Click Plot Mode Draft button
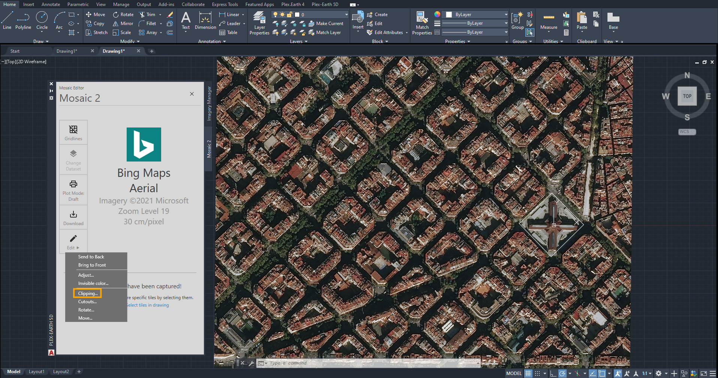718x378 pixels. pyautogui.click(x=73, y=190)
